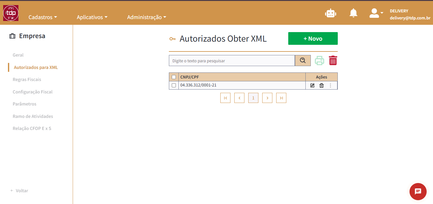Open the user profile avatar menu
Image resolution: width=433 pixels, height=204 pixels.
[376, 13]
